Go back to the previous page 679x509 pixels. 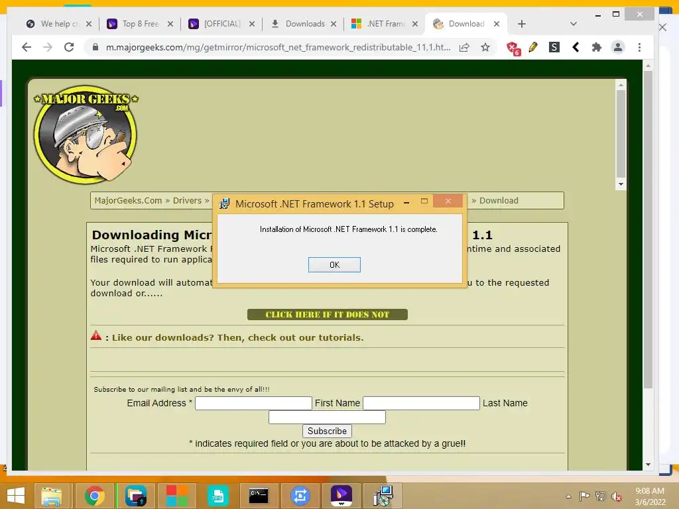pos(27,47)
